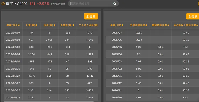Click the 三大法人合計(張) column header
This screenshot has width=199, height=102.
coord(88,25)
